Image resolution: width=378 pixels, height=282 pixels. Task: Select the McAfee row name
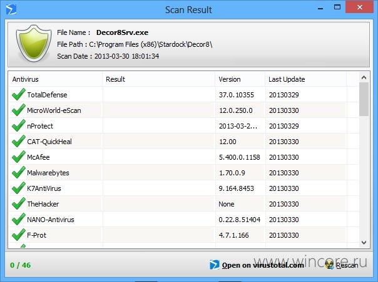[x=38, y=157]
